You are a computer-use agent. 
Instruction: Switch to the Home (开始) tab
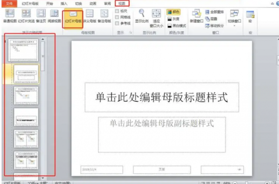(x=49, y=4)
